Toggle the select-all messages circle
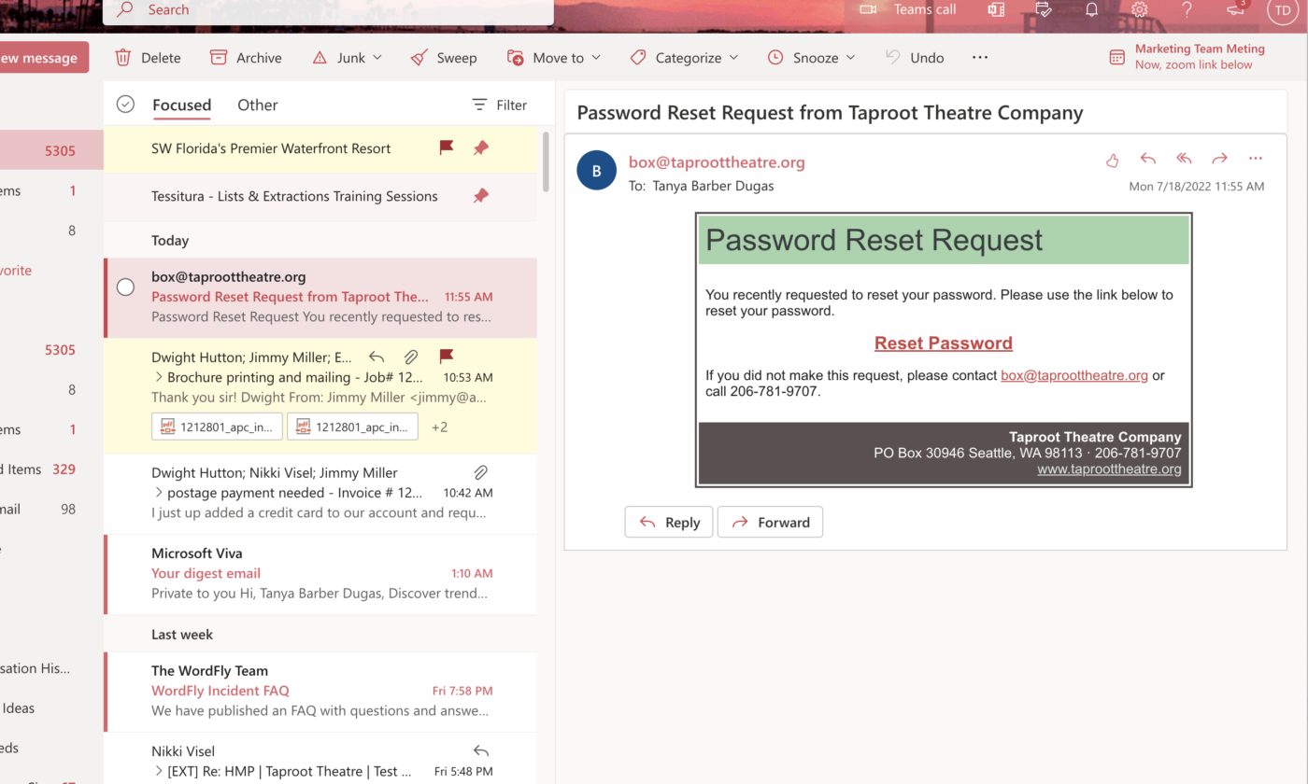The width and height of the screenshot is (1308, 784). click(125, 105)
